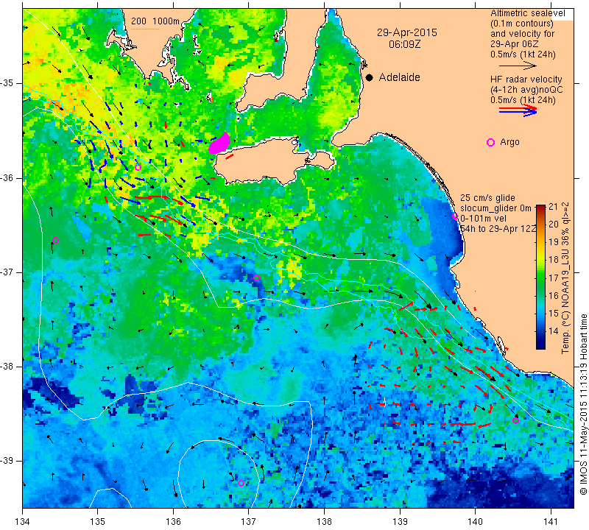Select the 06:09Z time stamp
This screenshot has height=530, width=589.
pyautogui.click(x=404, y=44)
